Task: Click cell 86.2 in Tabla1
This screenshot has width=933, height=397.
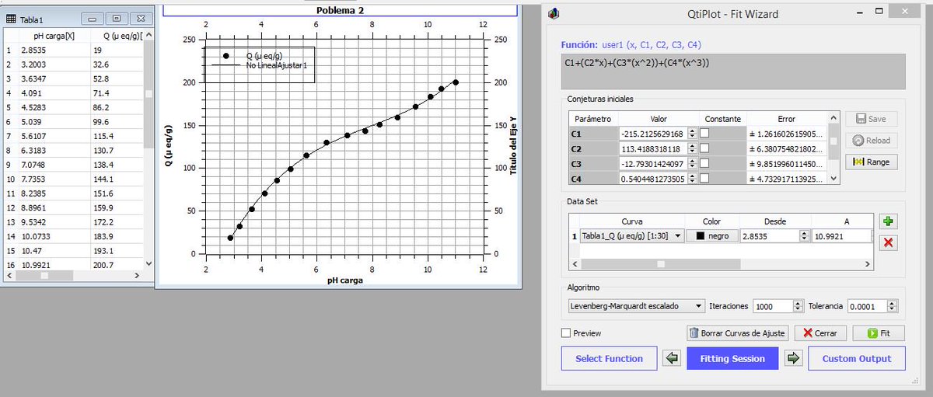Action: coord(117,107)
